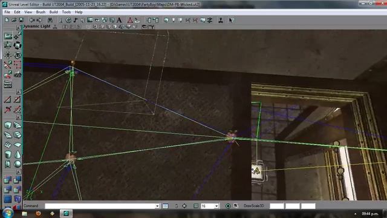This screenshot has width=387, height=218.
Task: Open the Edit menu
Action: (x=17, y=12)
